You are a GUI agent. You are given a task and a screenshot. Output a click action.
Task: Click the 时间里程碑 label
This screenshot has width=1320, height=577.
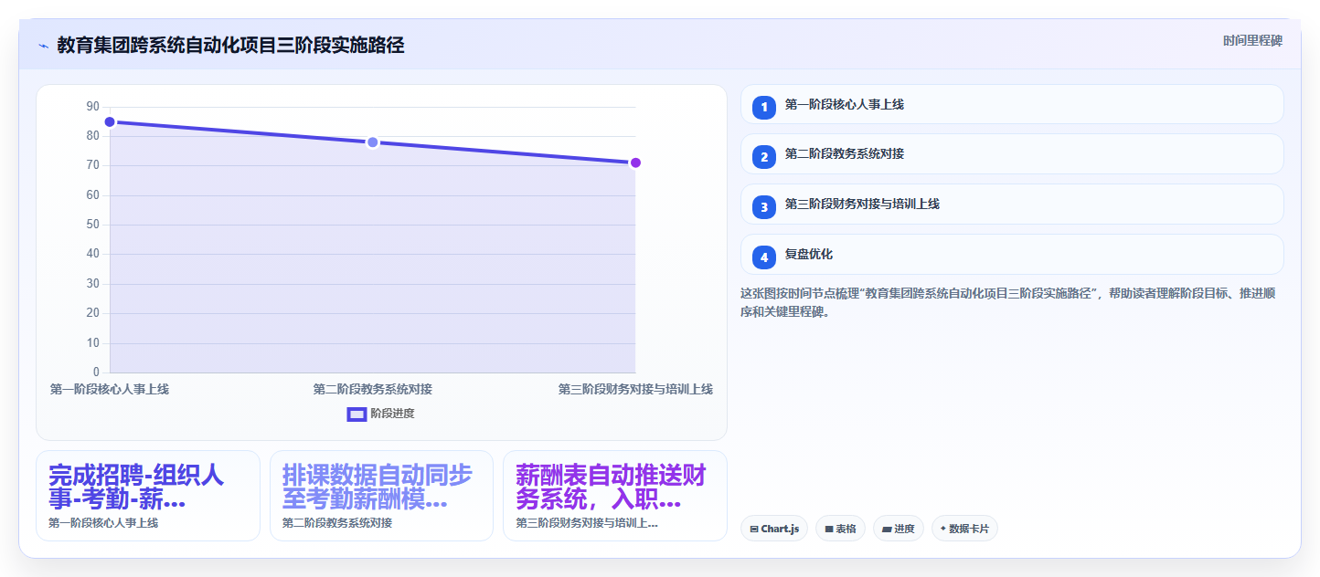pyautogui.click(x=1252, y=40)
